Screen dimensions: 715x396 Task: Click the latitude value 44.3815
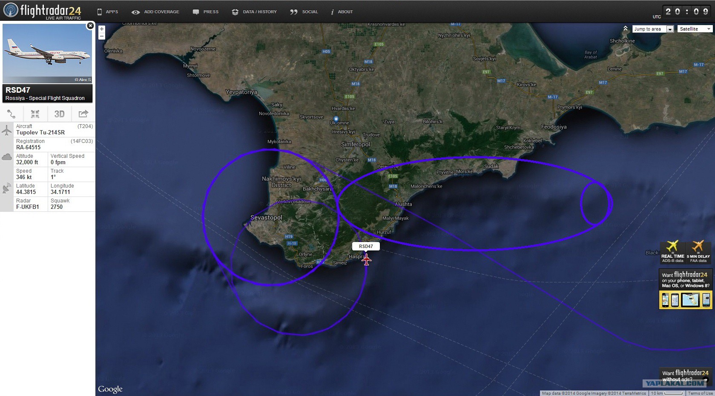[26, 192]
